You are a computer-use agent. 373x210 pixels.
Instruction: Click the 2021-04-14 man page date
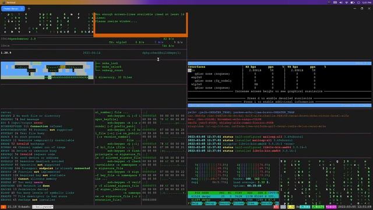(x=92, y=53)
